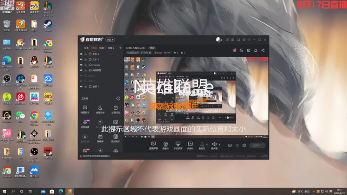Add a 多媒体 media source
347x195 pixels.
pyautogui.click(x=190, y=146)
